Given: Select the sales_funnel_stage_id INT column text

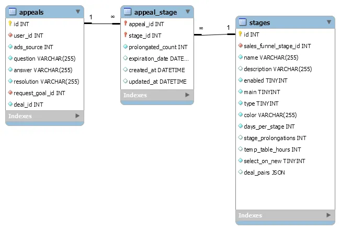Looking at the screenshot, I should [277, 46].
